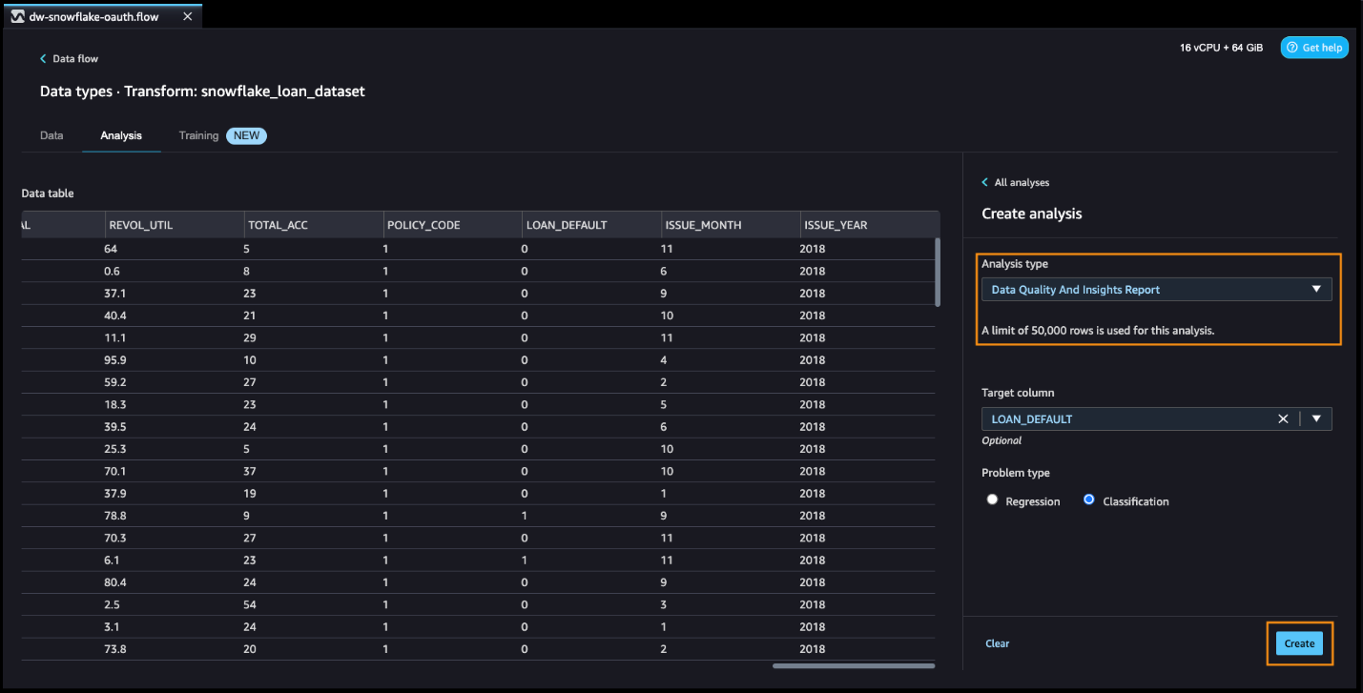This screenshot has height=693, width=1363.
Task: Click the cell with value 78.8
Action: coord(115,516)
